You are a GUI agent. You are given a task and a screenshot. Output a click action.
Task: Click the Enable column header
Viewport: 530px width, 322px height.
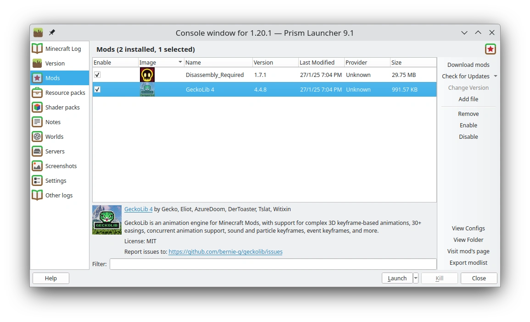115,62
